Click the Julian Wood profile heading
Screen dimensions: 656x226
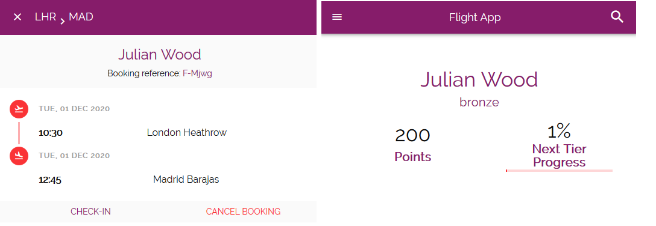[x=479, y=80]
